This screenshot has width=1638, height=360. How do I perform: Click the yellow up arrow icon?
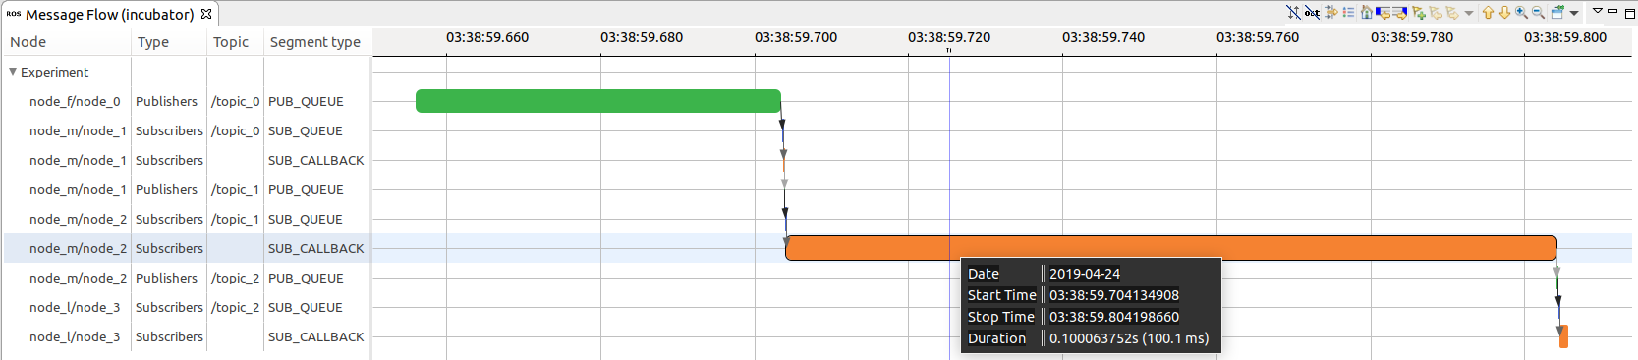click(x=1488, y=12)
